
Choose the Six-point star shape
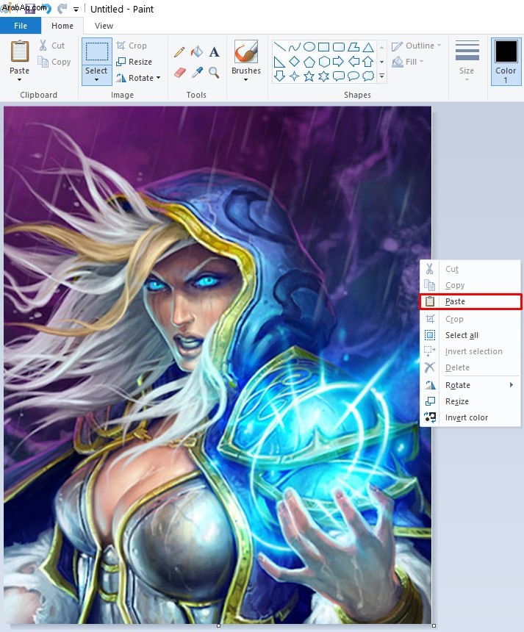323,76
